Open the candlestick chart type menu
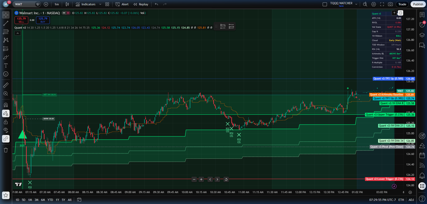The height and width of the screenshot is (204, 427). (67, 4)
